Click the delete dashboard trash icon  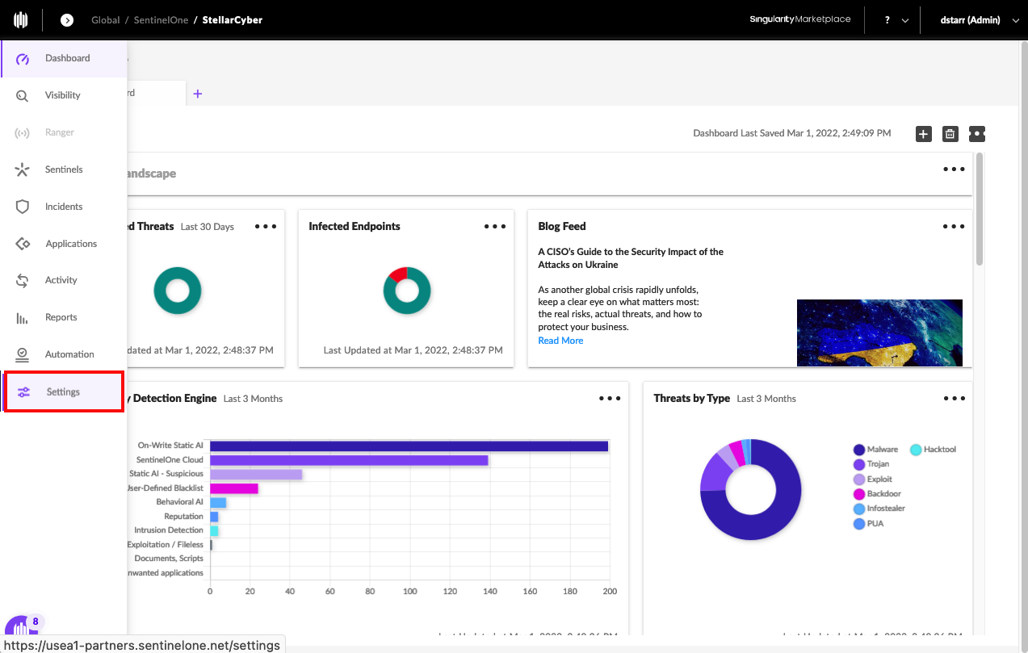[950, 134]
